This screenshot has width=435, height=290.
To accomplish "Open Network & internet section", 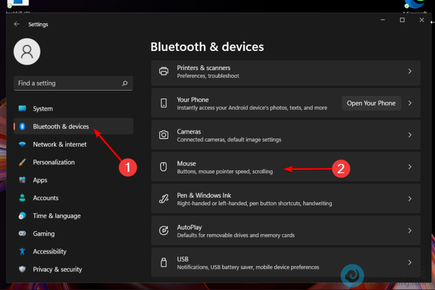I will tap(59, 144).
